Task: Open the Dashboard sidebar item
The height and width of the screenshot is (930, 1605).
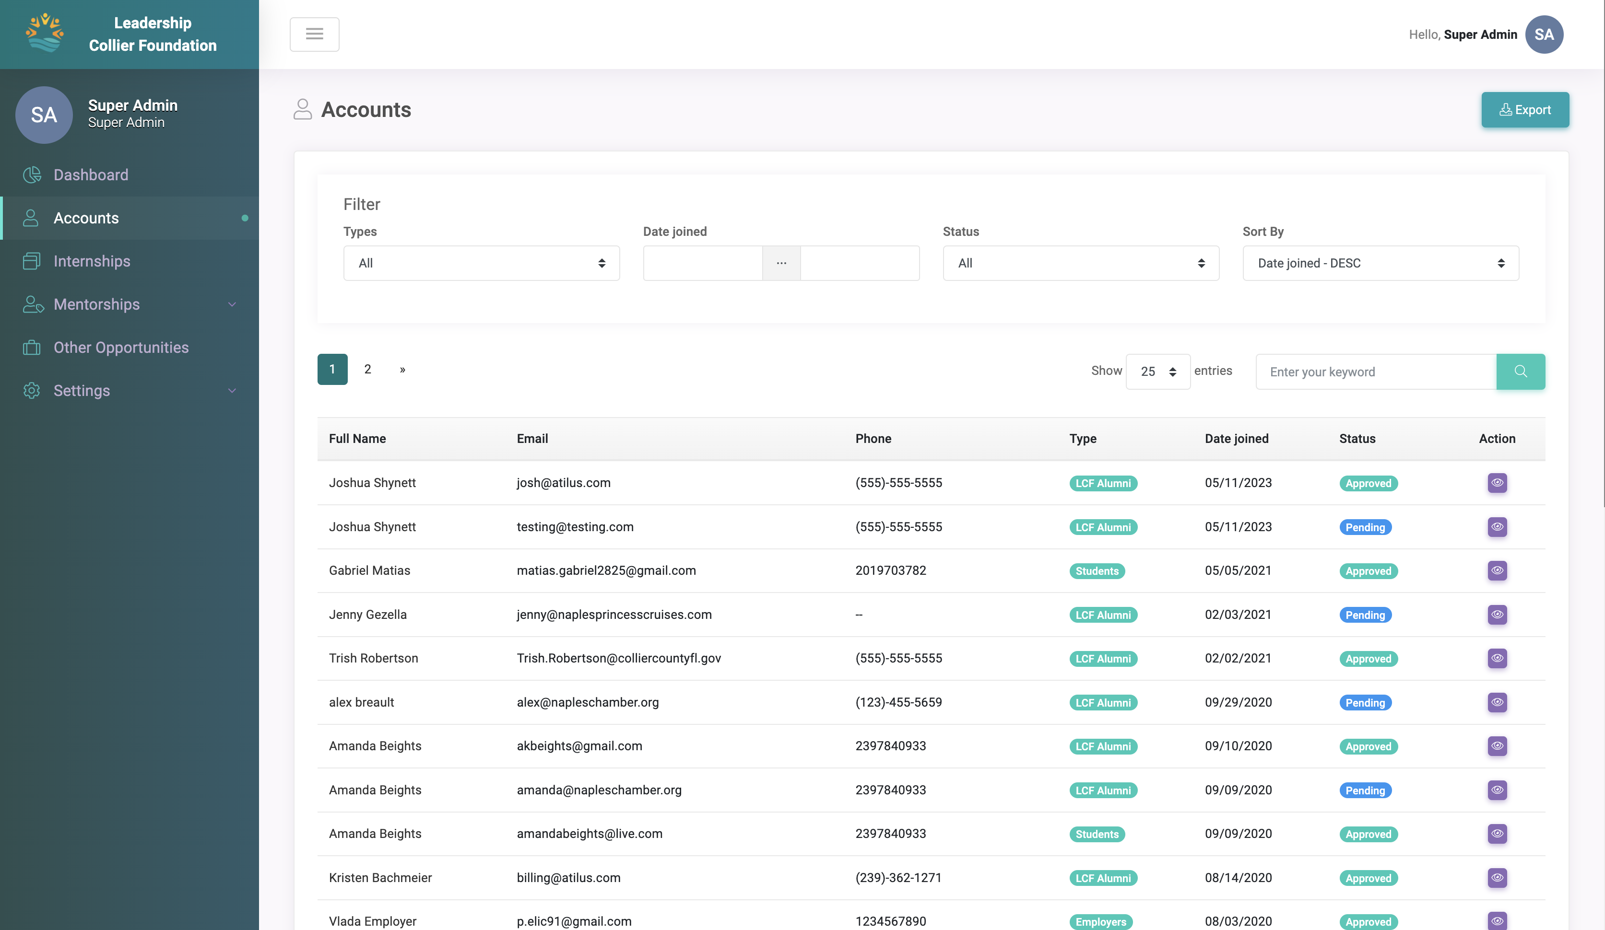Action: (x=91, y=174)
